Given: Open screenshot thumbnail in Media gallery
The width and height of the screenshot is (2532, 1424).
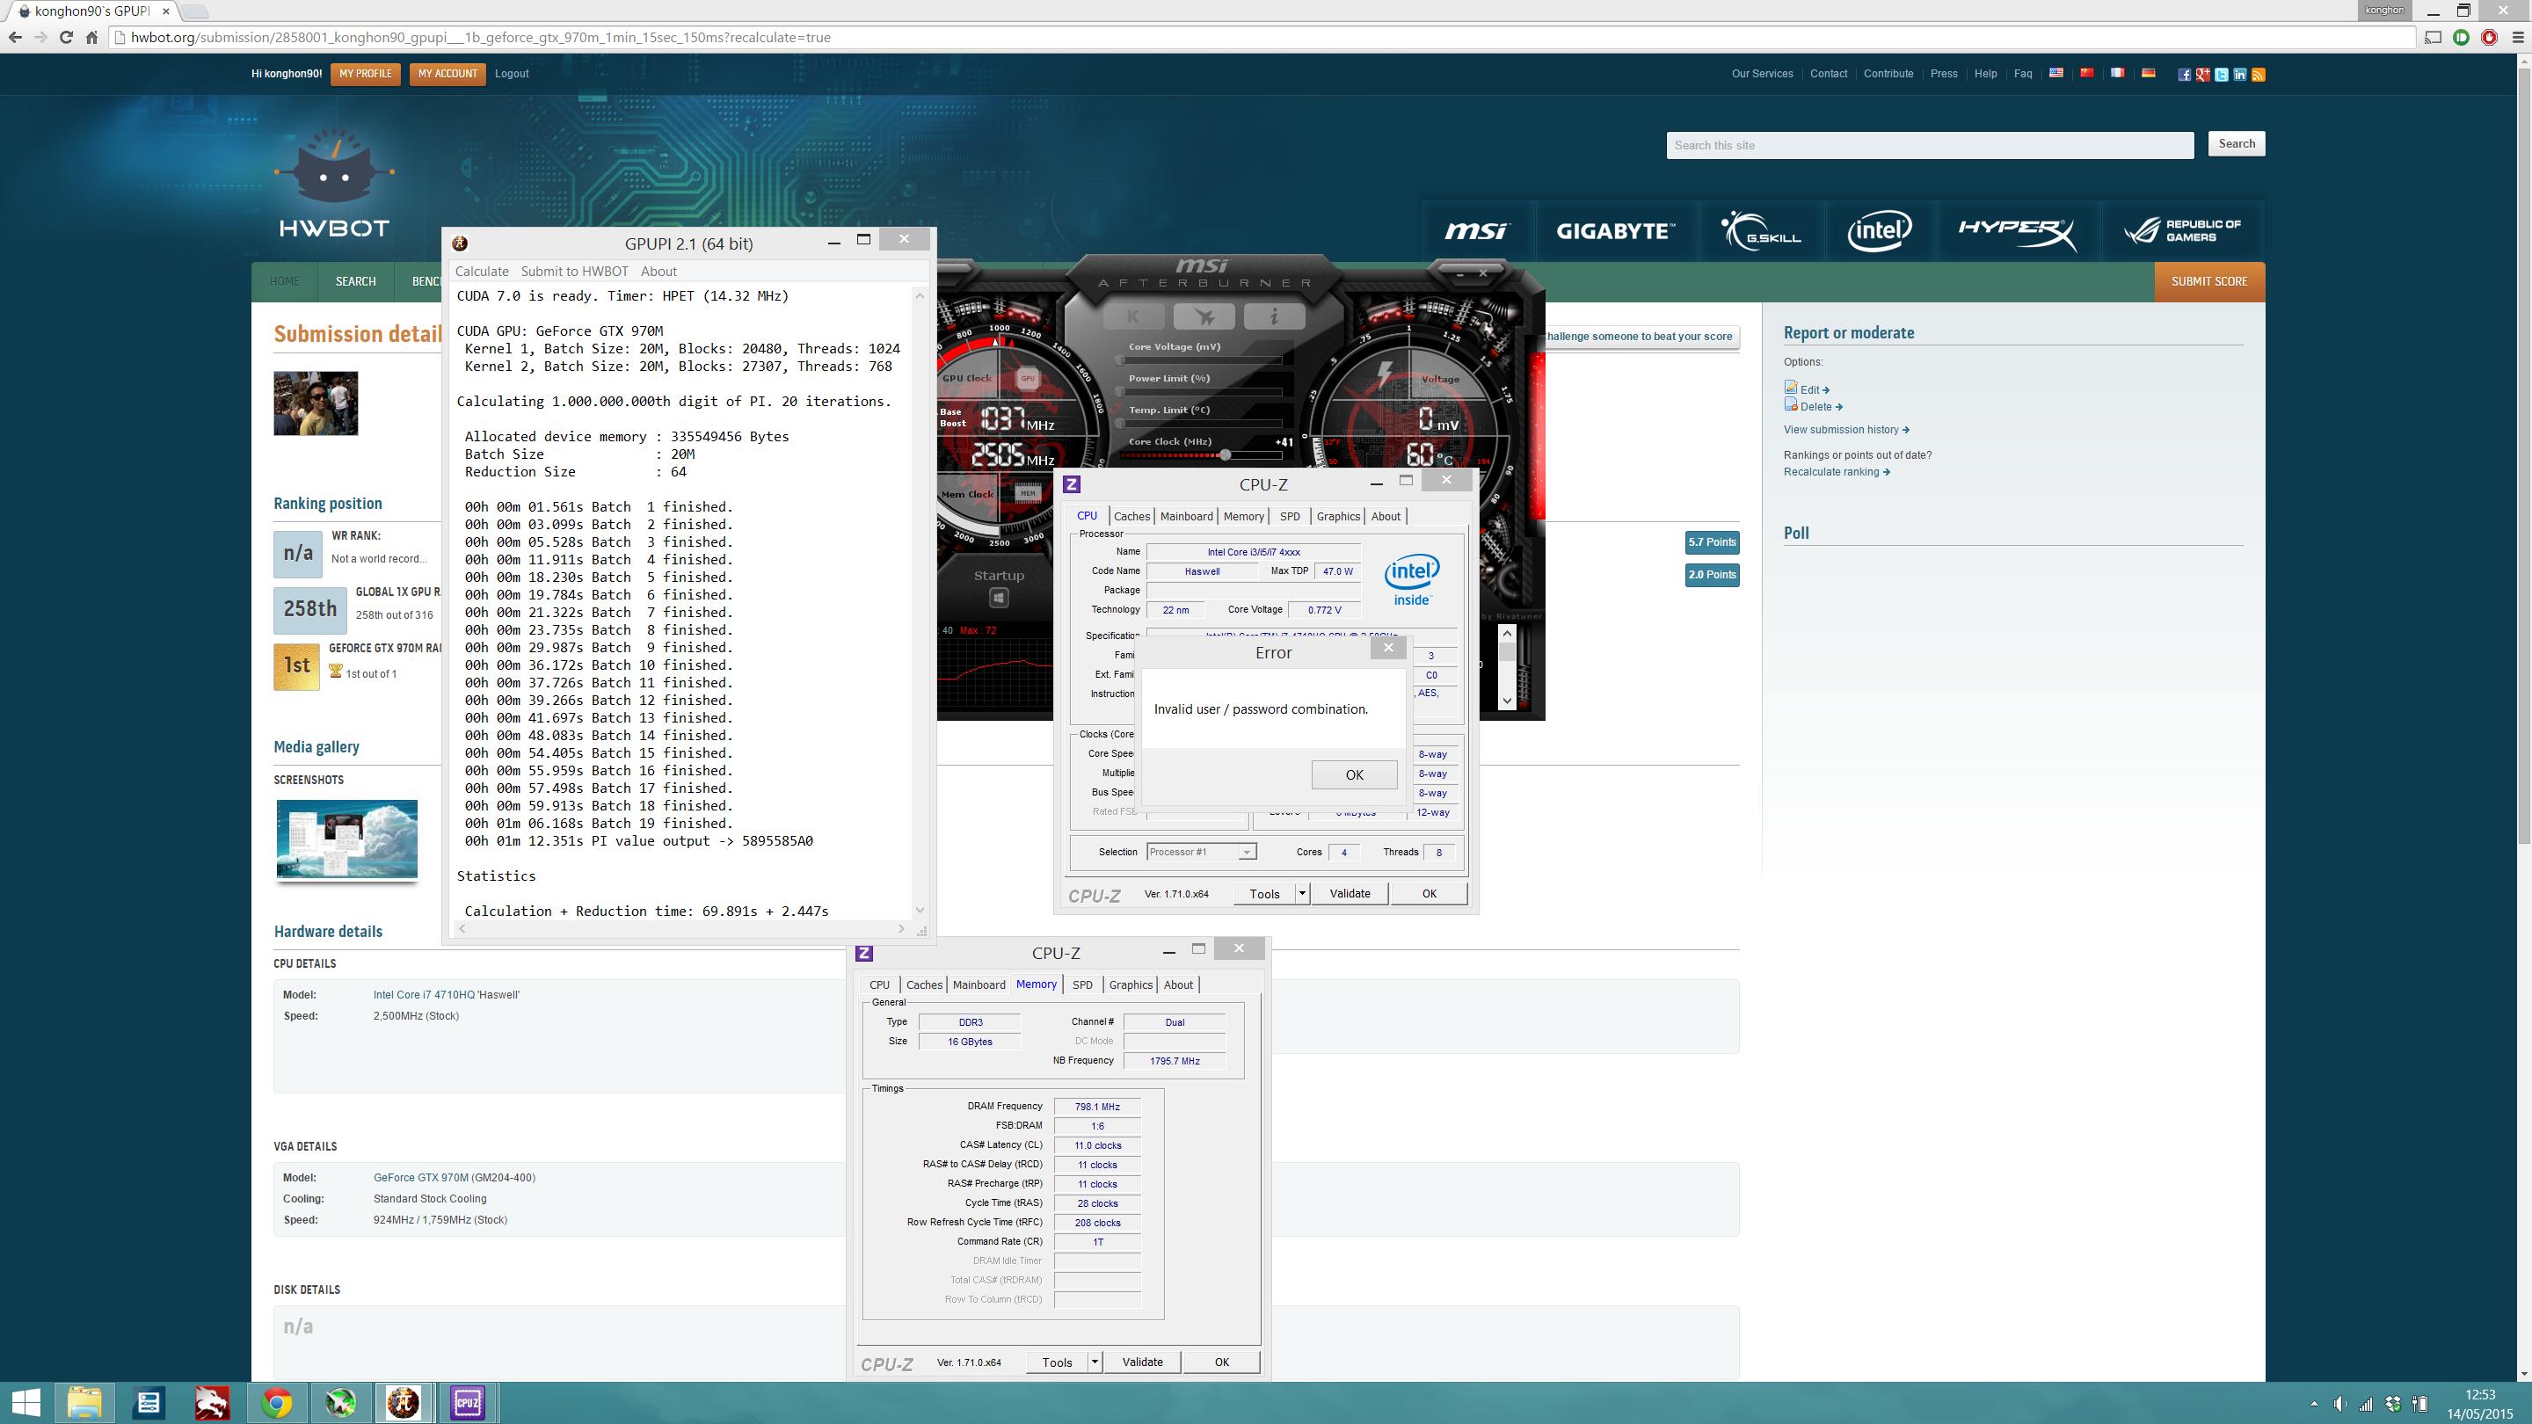Looking at the screenshot, I should (347, 839).
